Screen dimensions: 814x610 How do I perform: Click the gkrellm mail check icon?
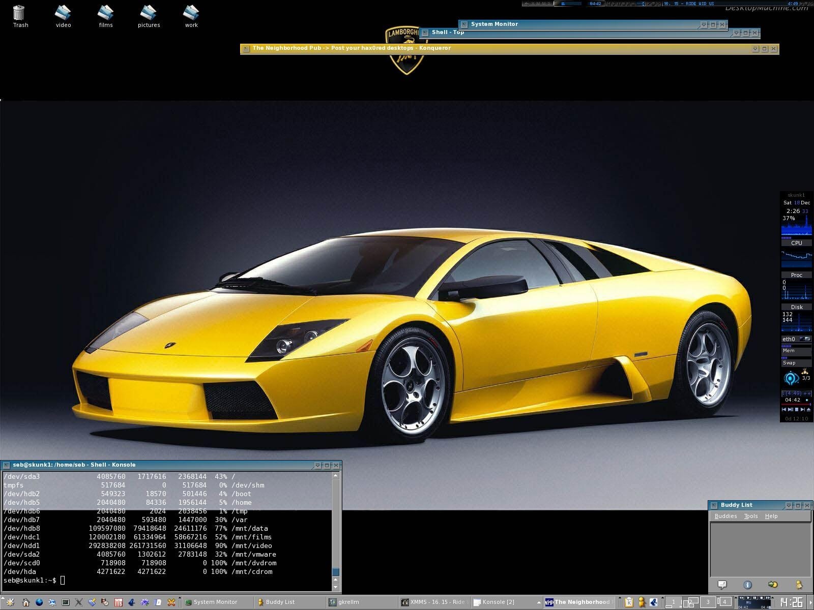coord(805,372)
